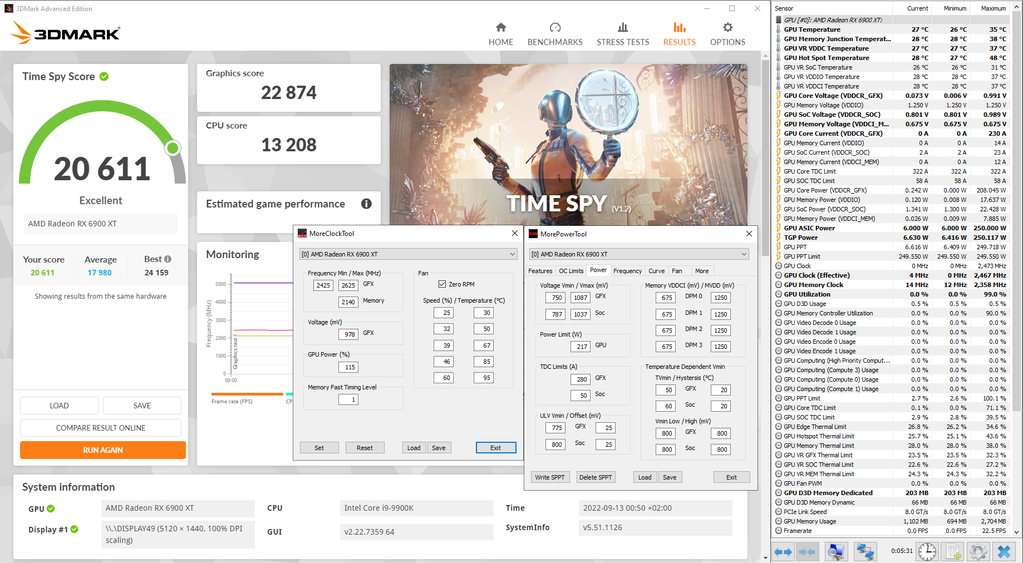Click the Set button in MoreClockTool
Viewport: 1023px width, 563px height.
(319, 448)
